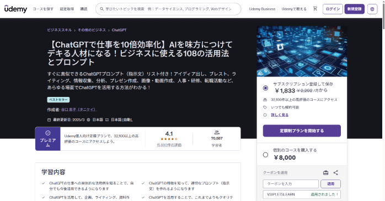
Task: Go to その他のビジネス breadcrumb
Action: pos(92,30)
